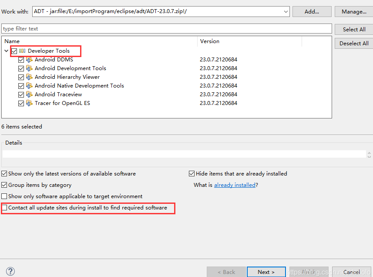Click the Android Hierarchy Viewer plugin icon
373x277 pixels.
click(29, 77)
